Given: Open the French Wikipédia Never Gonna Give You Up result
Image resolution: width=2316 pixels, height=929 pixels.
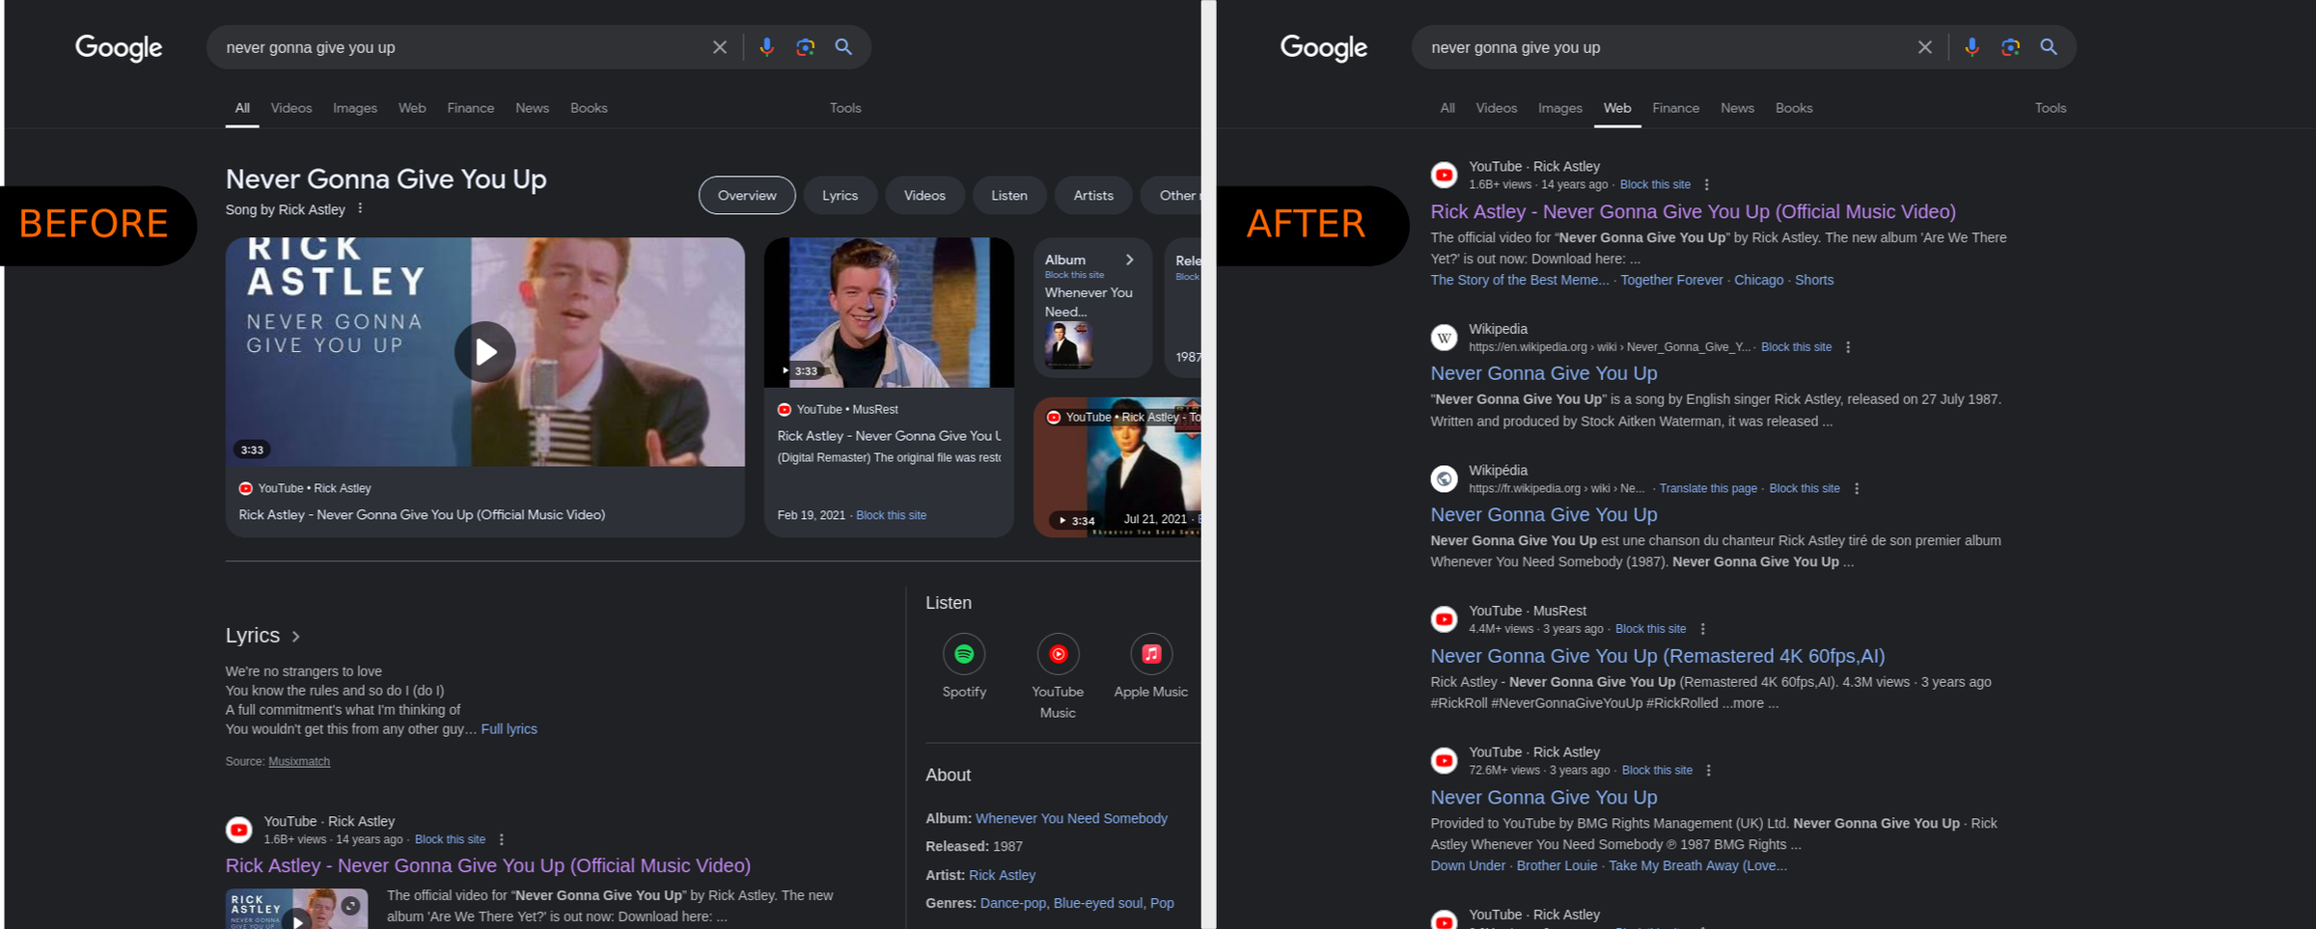Looking at the screenshot, I should (1544, 514).
